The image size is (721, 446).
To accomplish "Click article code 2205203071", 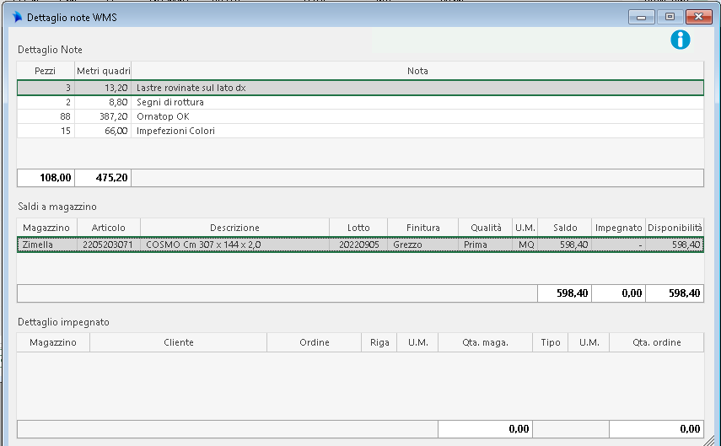I will pos(109,244).
